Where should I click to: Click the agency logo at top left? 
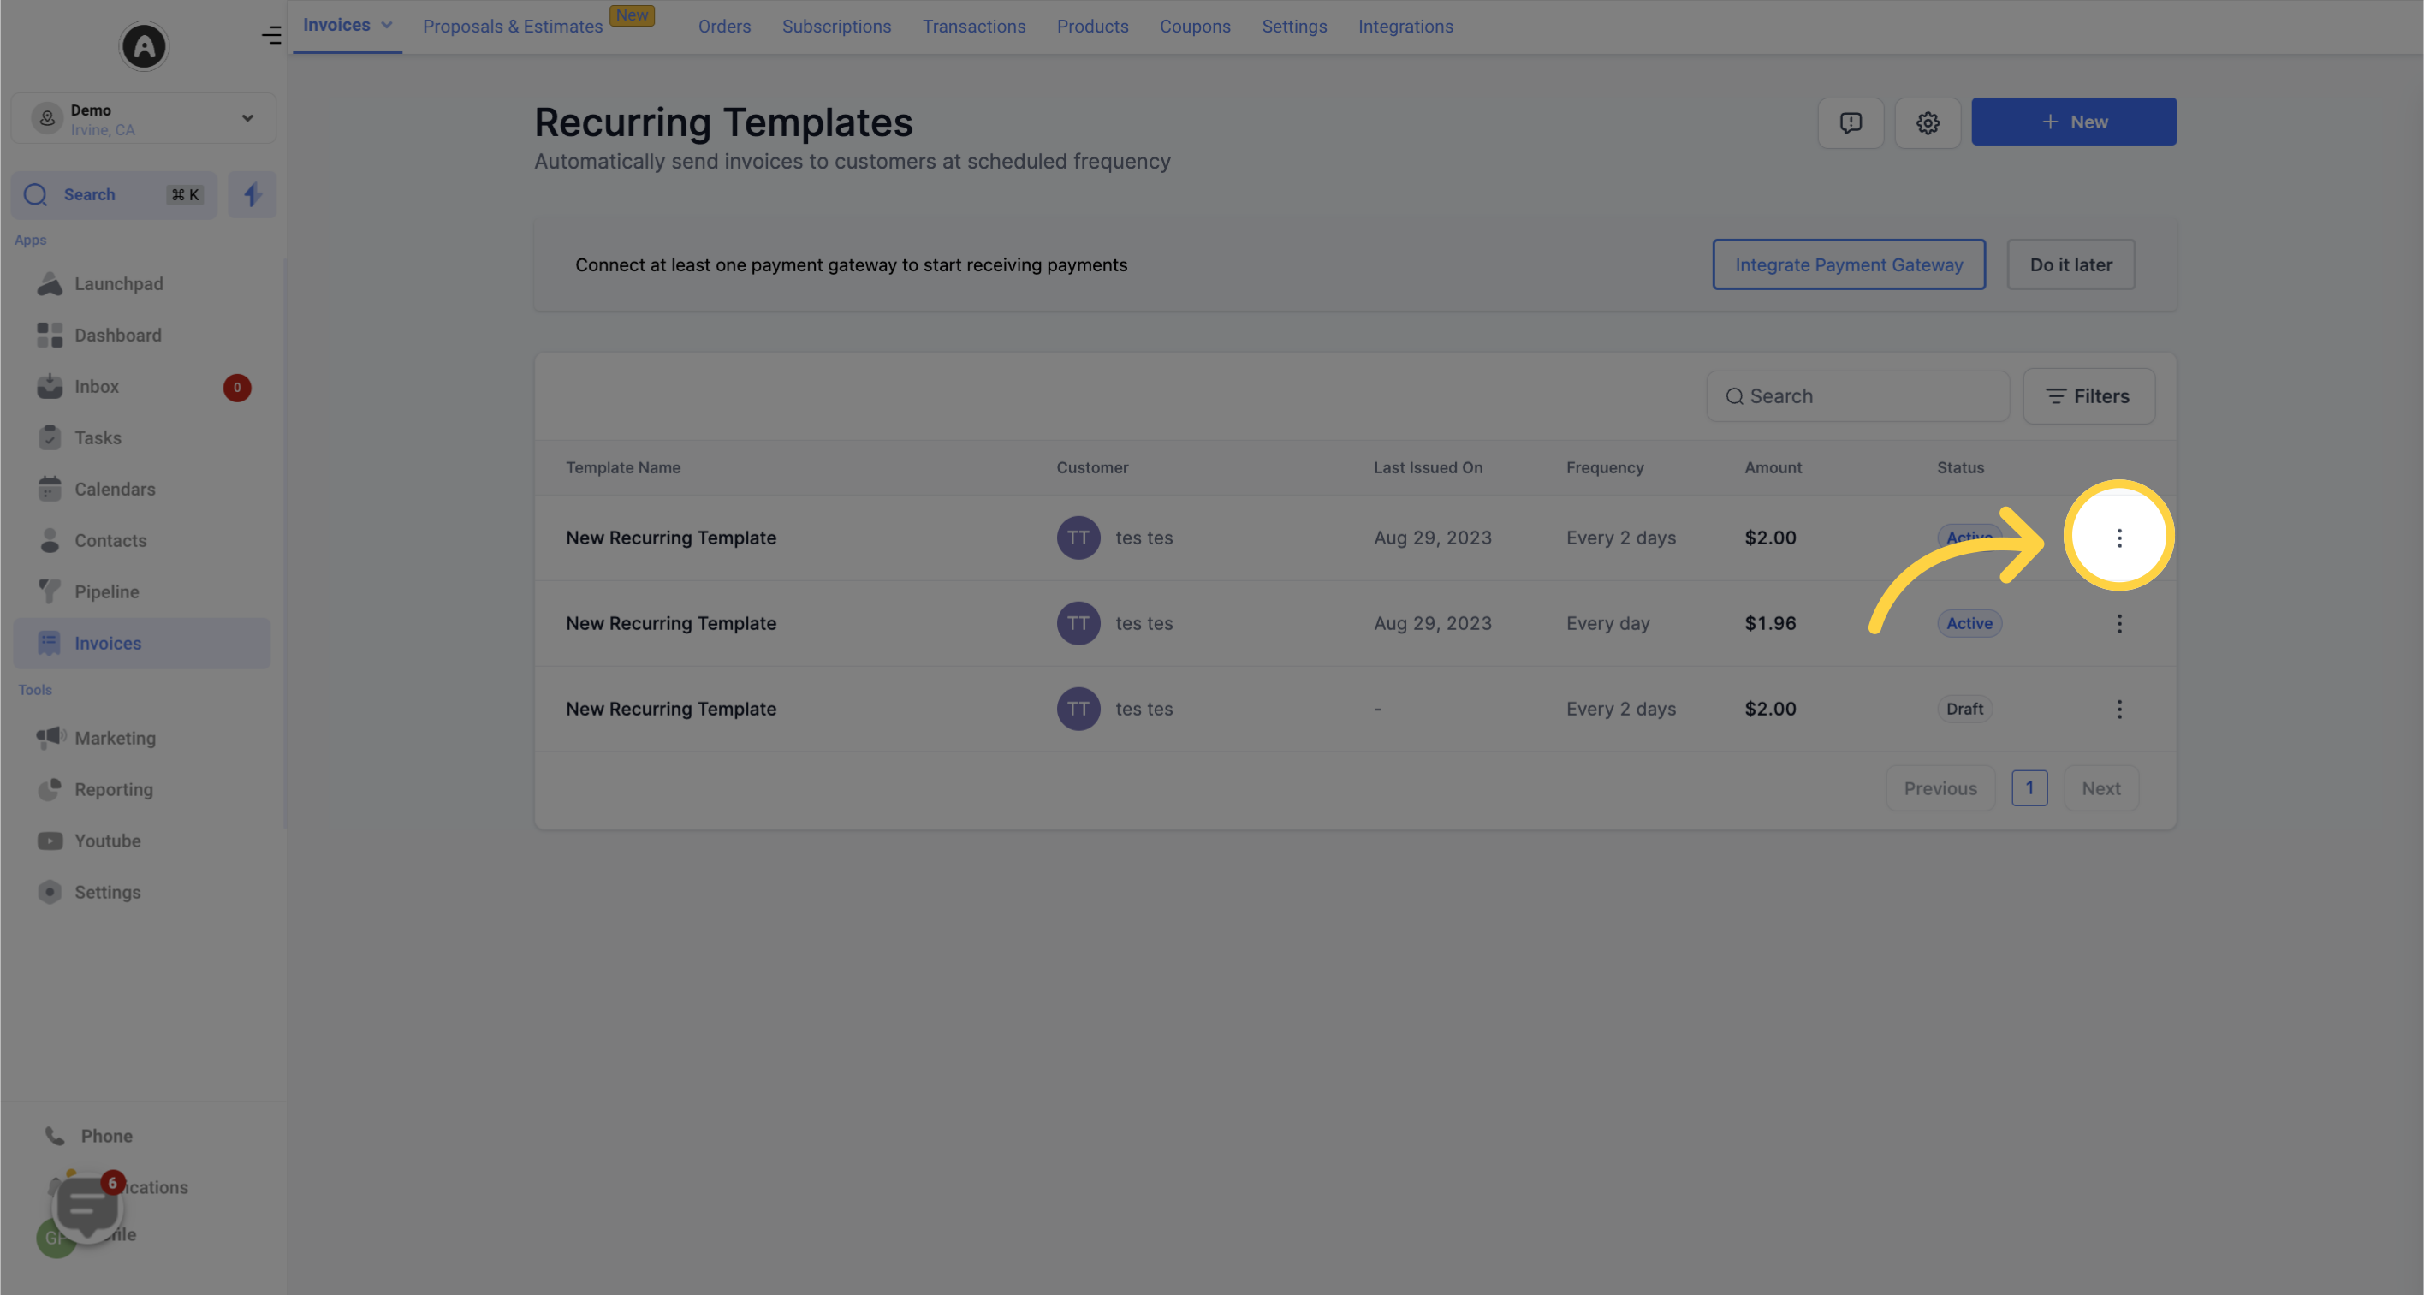pos(144,45)
